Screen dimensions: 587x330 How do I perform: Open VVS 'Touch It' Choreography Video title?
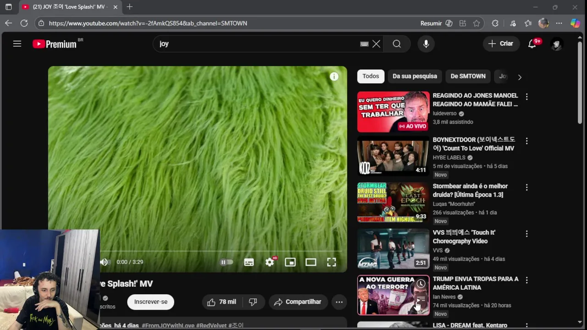(464, 237)
